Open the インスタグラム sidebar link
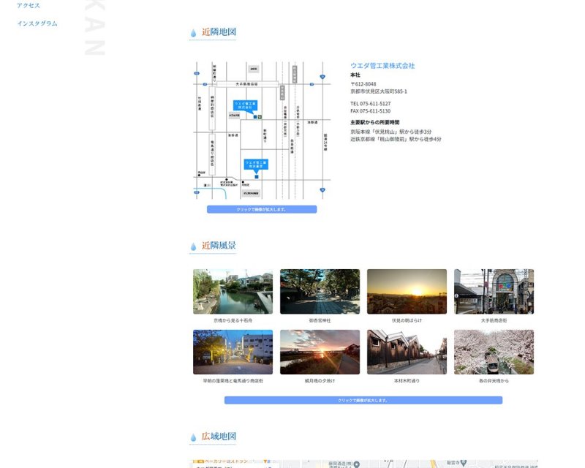The image size is (585, 468). coord(37,23)
